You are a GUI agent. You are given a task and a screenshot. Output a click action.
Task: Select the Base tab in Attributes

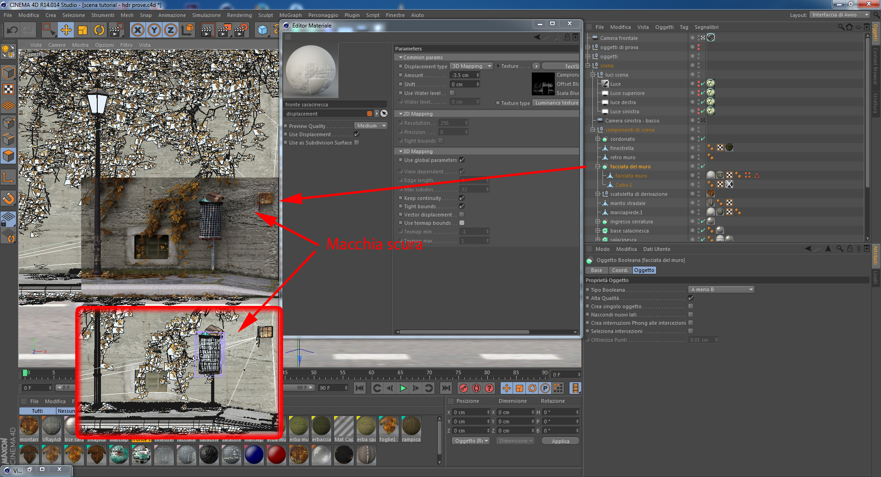click(597, 270)
